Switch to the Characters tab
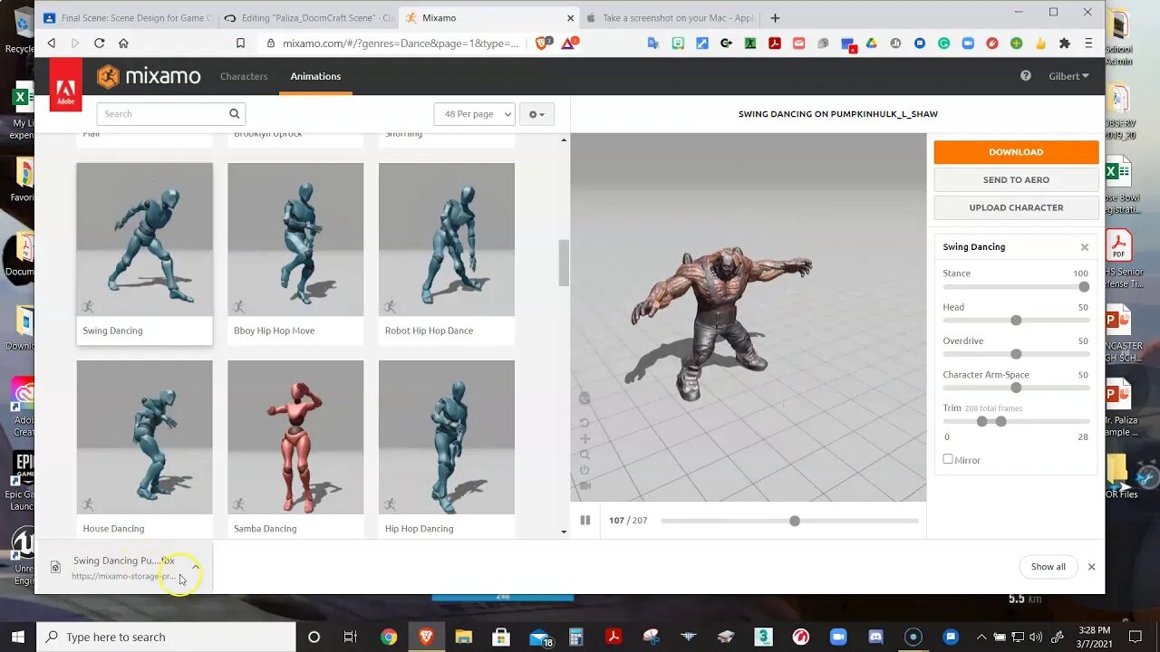1160x652 pixels. (x=244, y=76)
